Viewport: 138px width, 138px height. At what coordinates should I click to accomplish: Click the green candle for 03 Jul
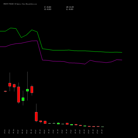(27, 90)
